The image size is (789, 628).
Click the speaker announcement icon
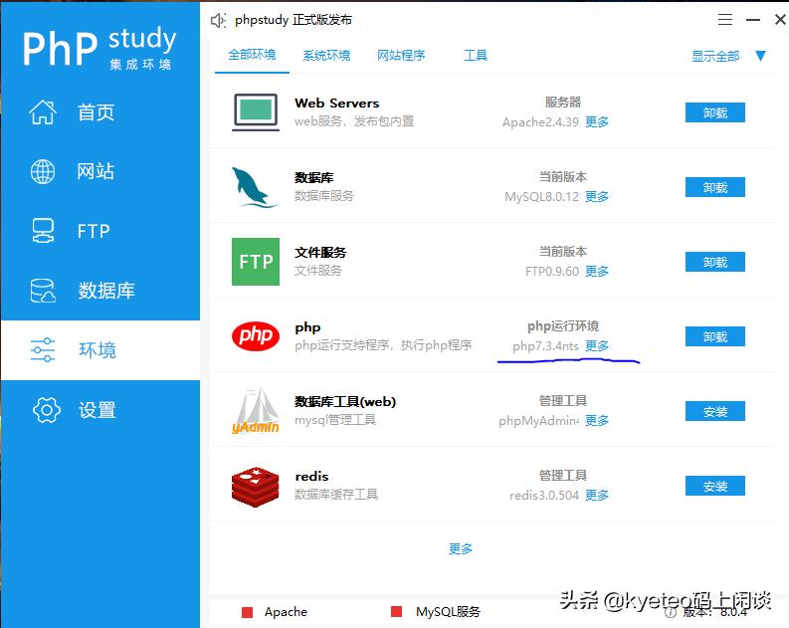point(218,21)
